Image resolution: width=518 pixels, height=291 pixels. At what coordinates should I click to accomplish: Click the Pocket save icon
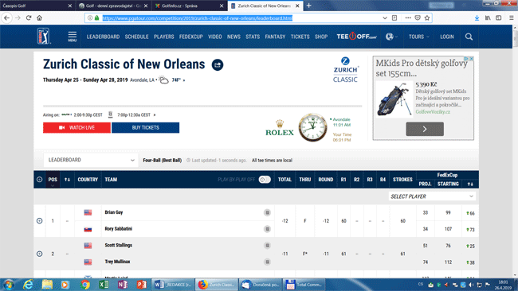coord(418,17)
